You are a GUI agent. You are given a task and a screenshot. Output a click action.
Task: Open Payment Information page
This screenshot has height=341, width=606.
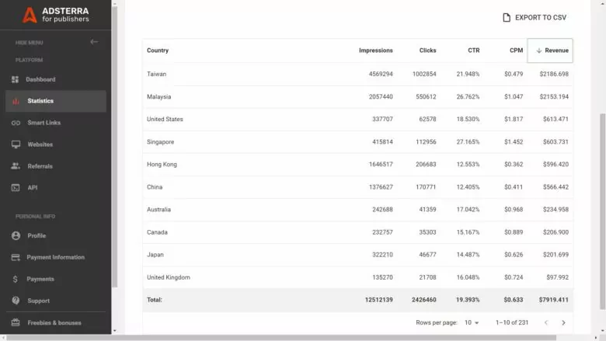click(56, 257)
